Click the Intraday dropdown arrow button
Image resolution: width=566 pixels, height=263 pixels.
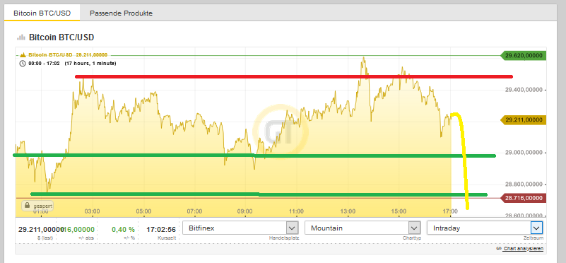(536, 228)
